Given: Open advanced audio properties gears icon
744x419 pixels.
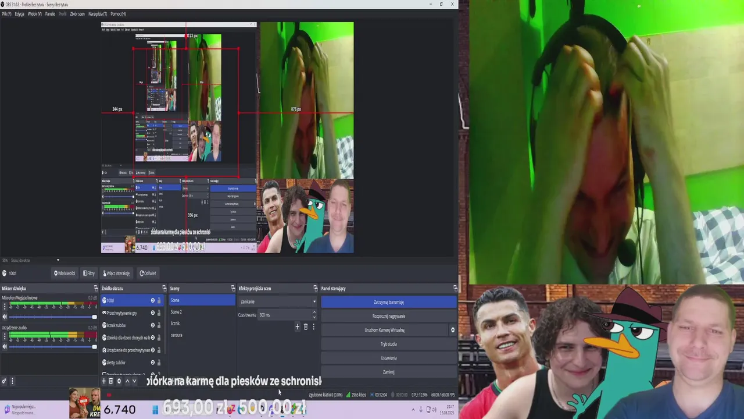Looking at the screenshot, I should click(4, 381).
